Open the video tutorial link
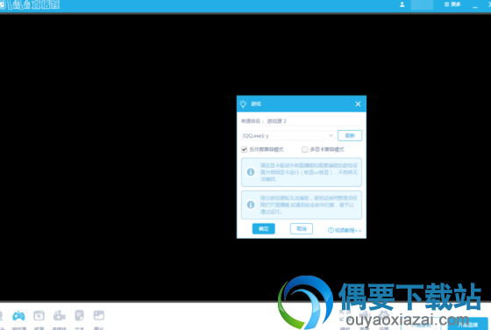Image resolution: width=491 pixels, height=330 pixels. coord(345,230)
